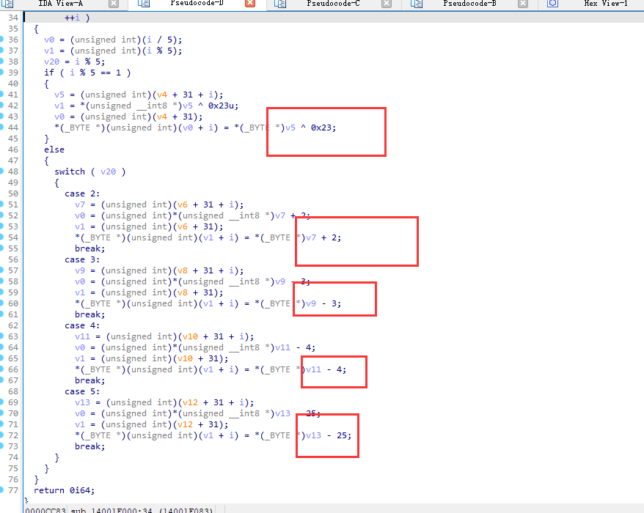Viewport: 644px width, 513px height.
Task: Close the Pseudocode-D tab with red X
Action: pyautogui.click(x=250, y=4)
